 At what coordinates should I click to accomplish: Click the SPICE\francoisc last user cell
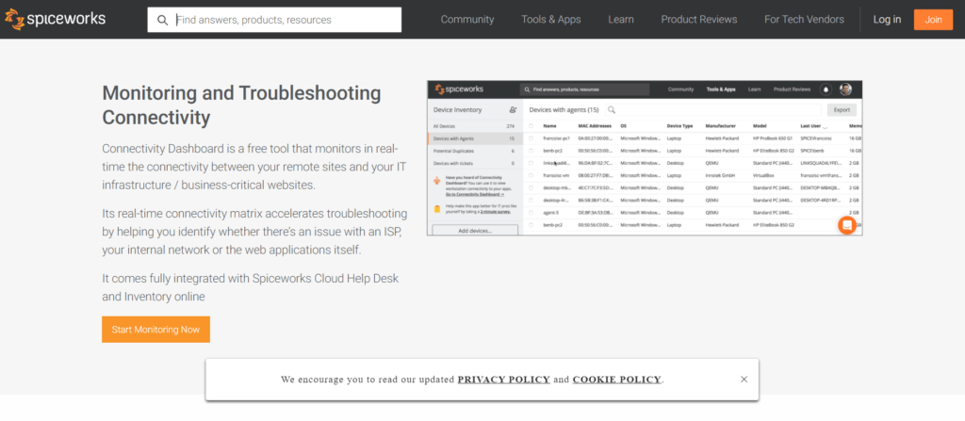tap(816, 138)
